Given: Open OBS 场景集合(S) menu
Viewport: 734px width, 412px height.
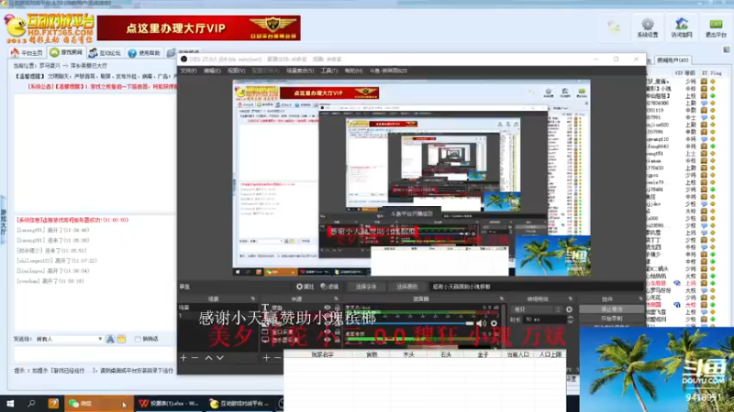Looking at the screenshot, I should tap(300, 70).
